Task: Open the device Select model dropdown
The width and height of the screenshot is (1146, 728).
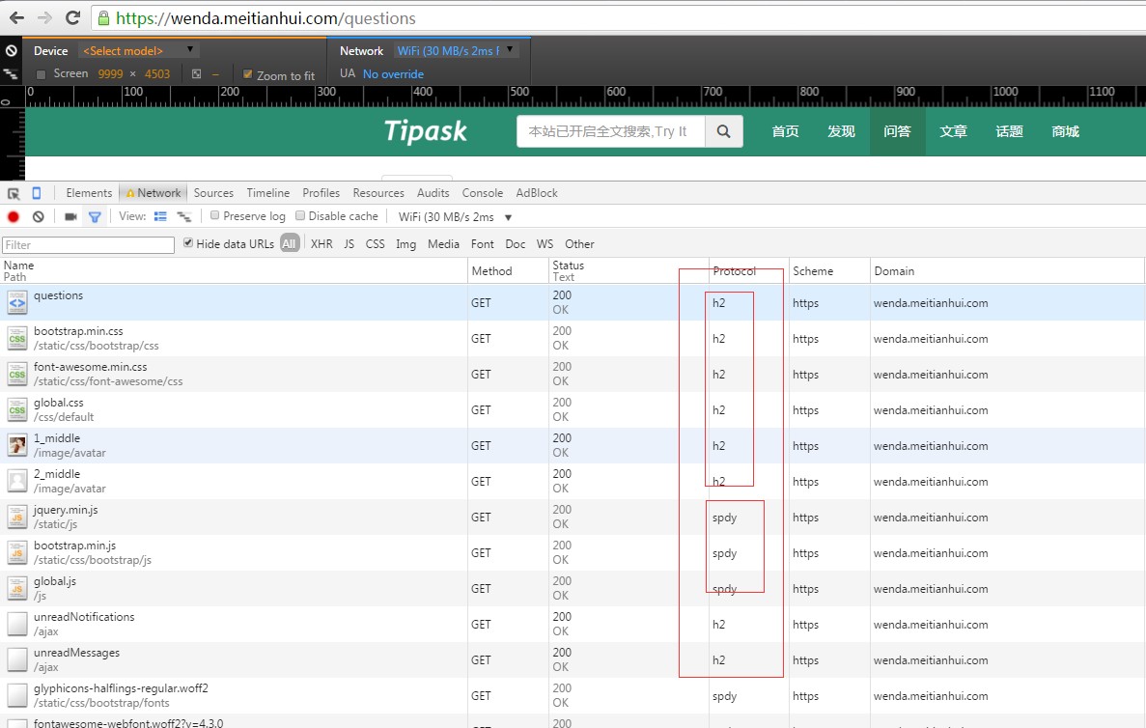Action: tap(139, 50)
